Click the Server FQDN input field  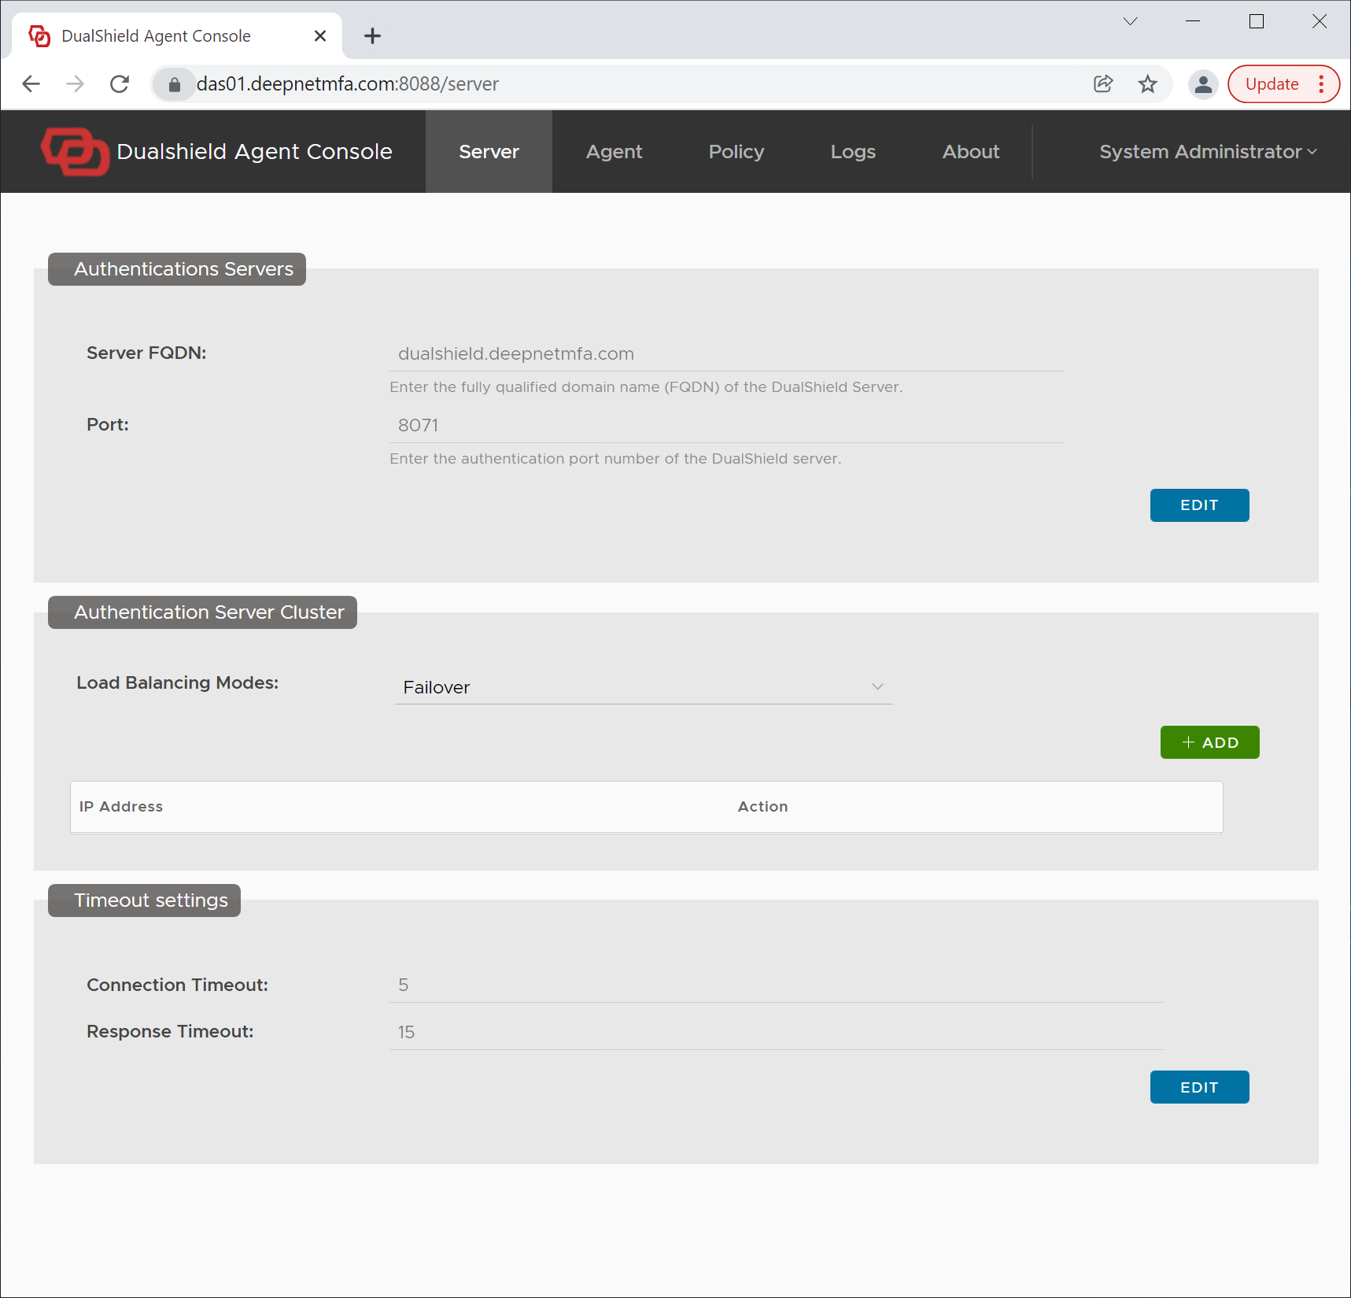point(725,354)
